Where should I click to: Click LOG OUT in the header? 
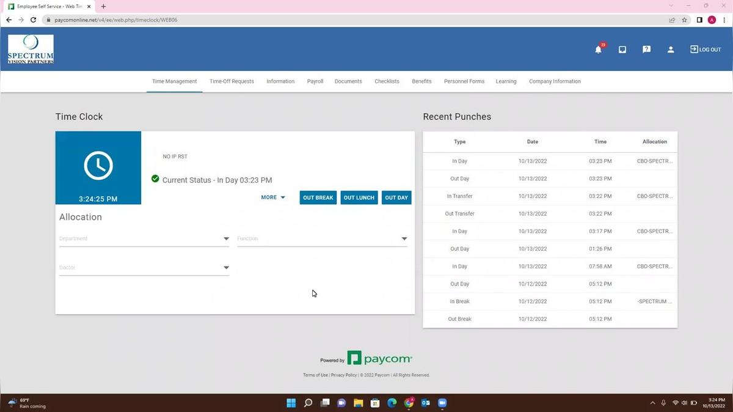(x=706, y=50)
